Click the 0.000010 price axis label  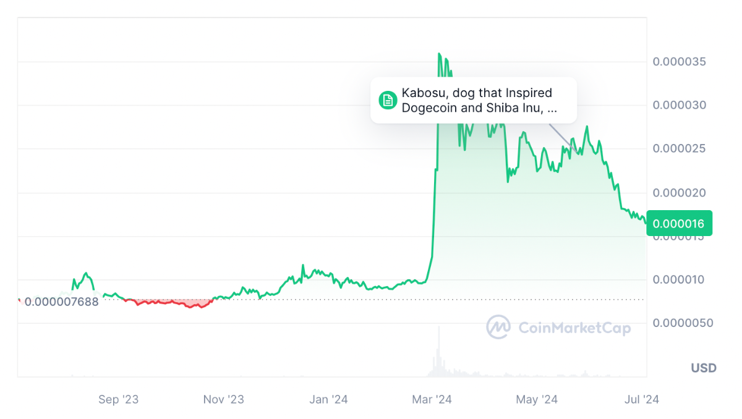click(680, 280)
